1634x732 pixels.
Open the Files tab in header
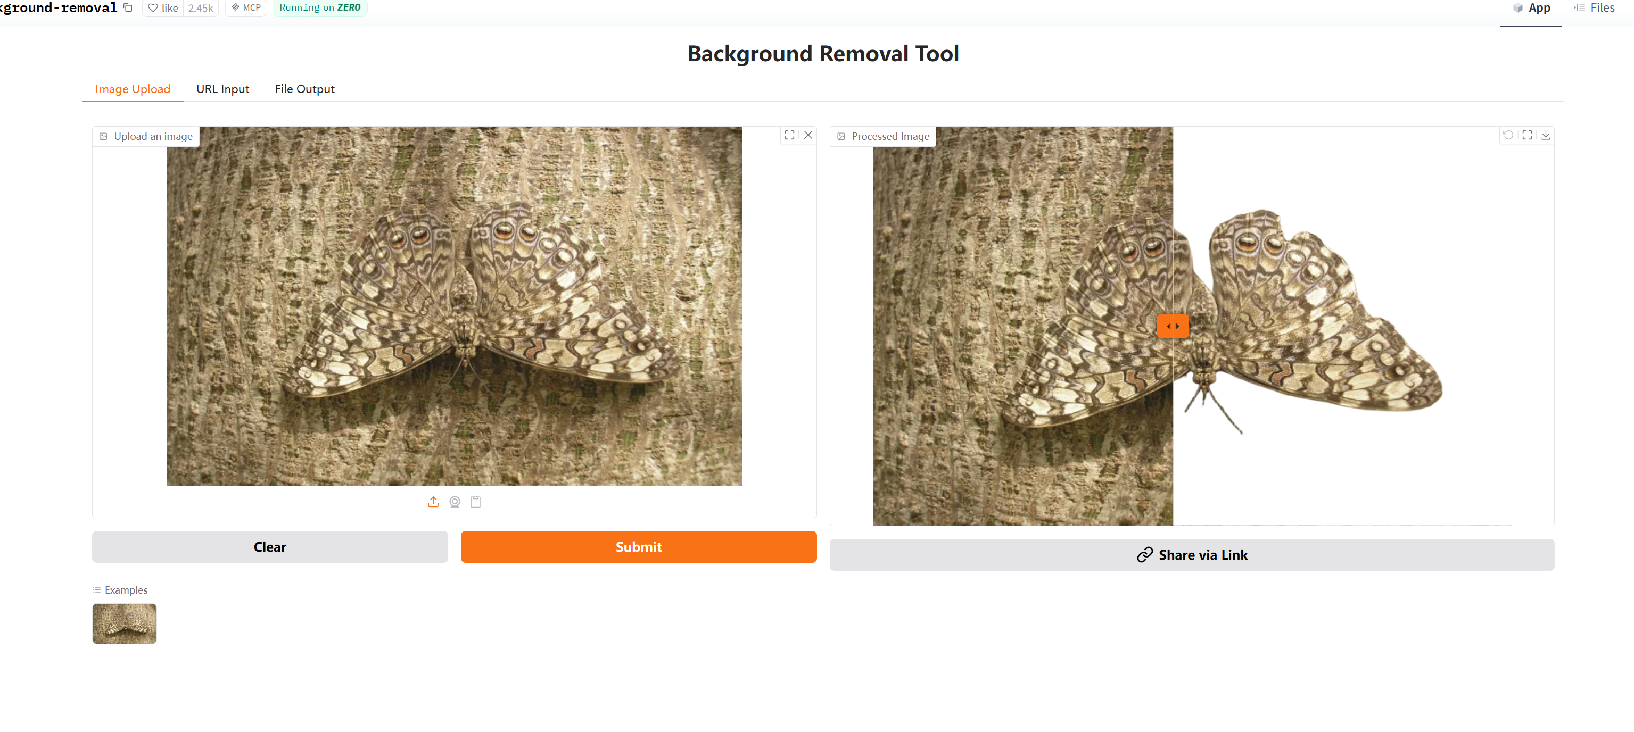(1595, 8)
